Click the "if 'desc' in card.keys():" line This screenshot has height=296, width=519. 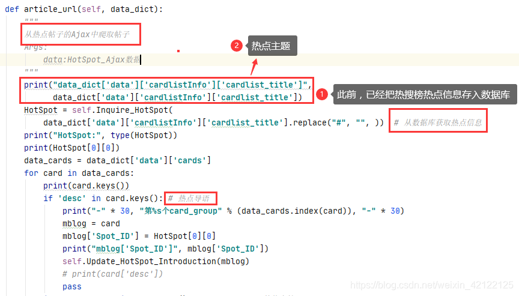tap(103, 198)
